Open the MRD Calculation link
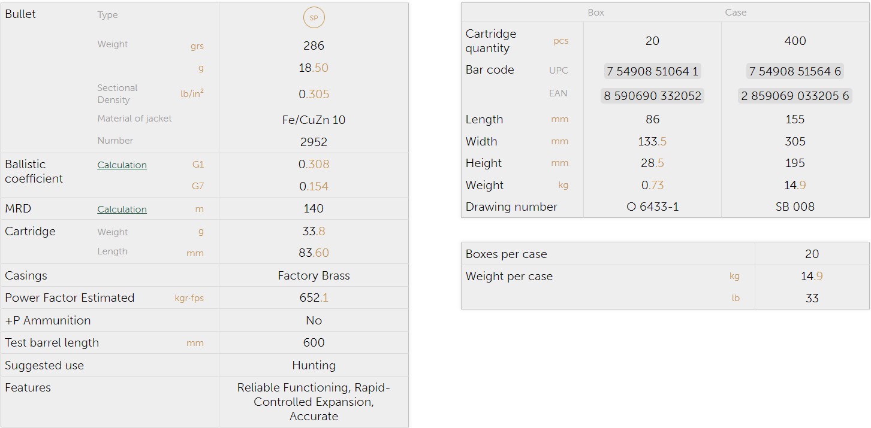 pos(122,210)
